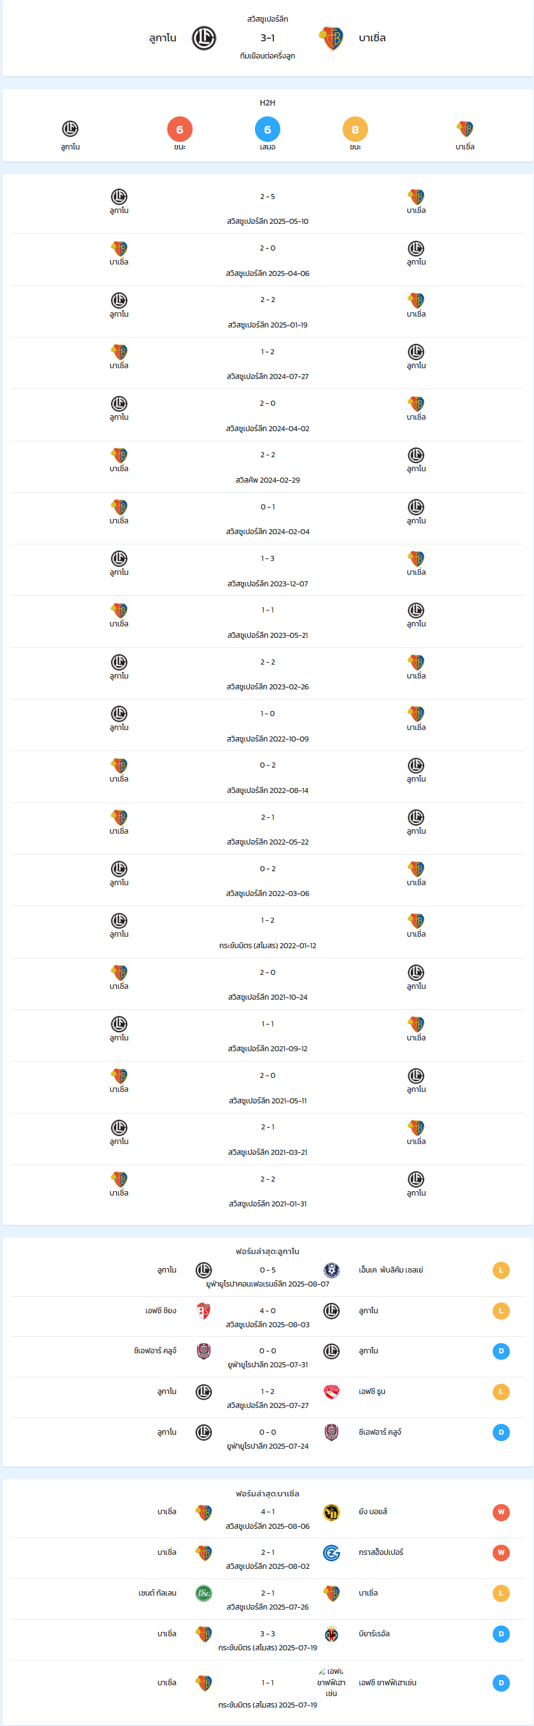Open the 3-1 score in the header
This screenshot has height=1726, width=534.
tap(268, 38)
